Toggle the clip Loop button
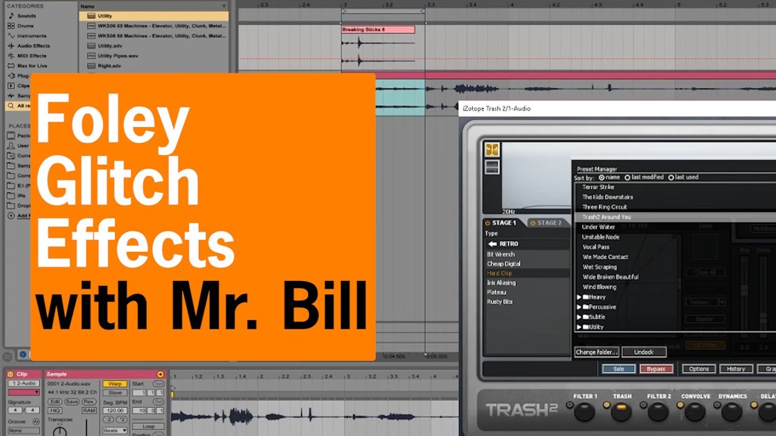776x436 pixels. pos(148,426)
